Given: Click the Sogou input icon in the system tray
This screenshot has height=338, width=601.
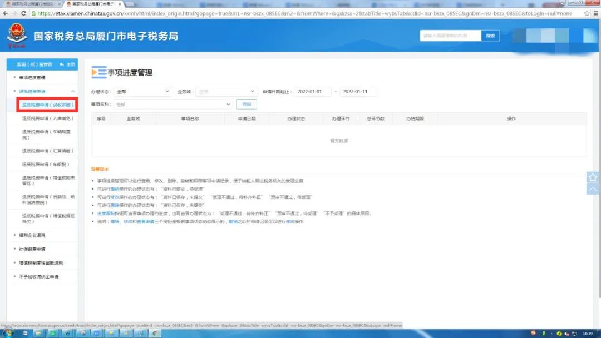Looking at the screenshot, I should [x=533, y=333].
